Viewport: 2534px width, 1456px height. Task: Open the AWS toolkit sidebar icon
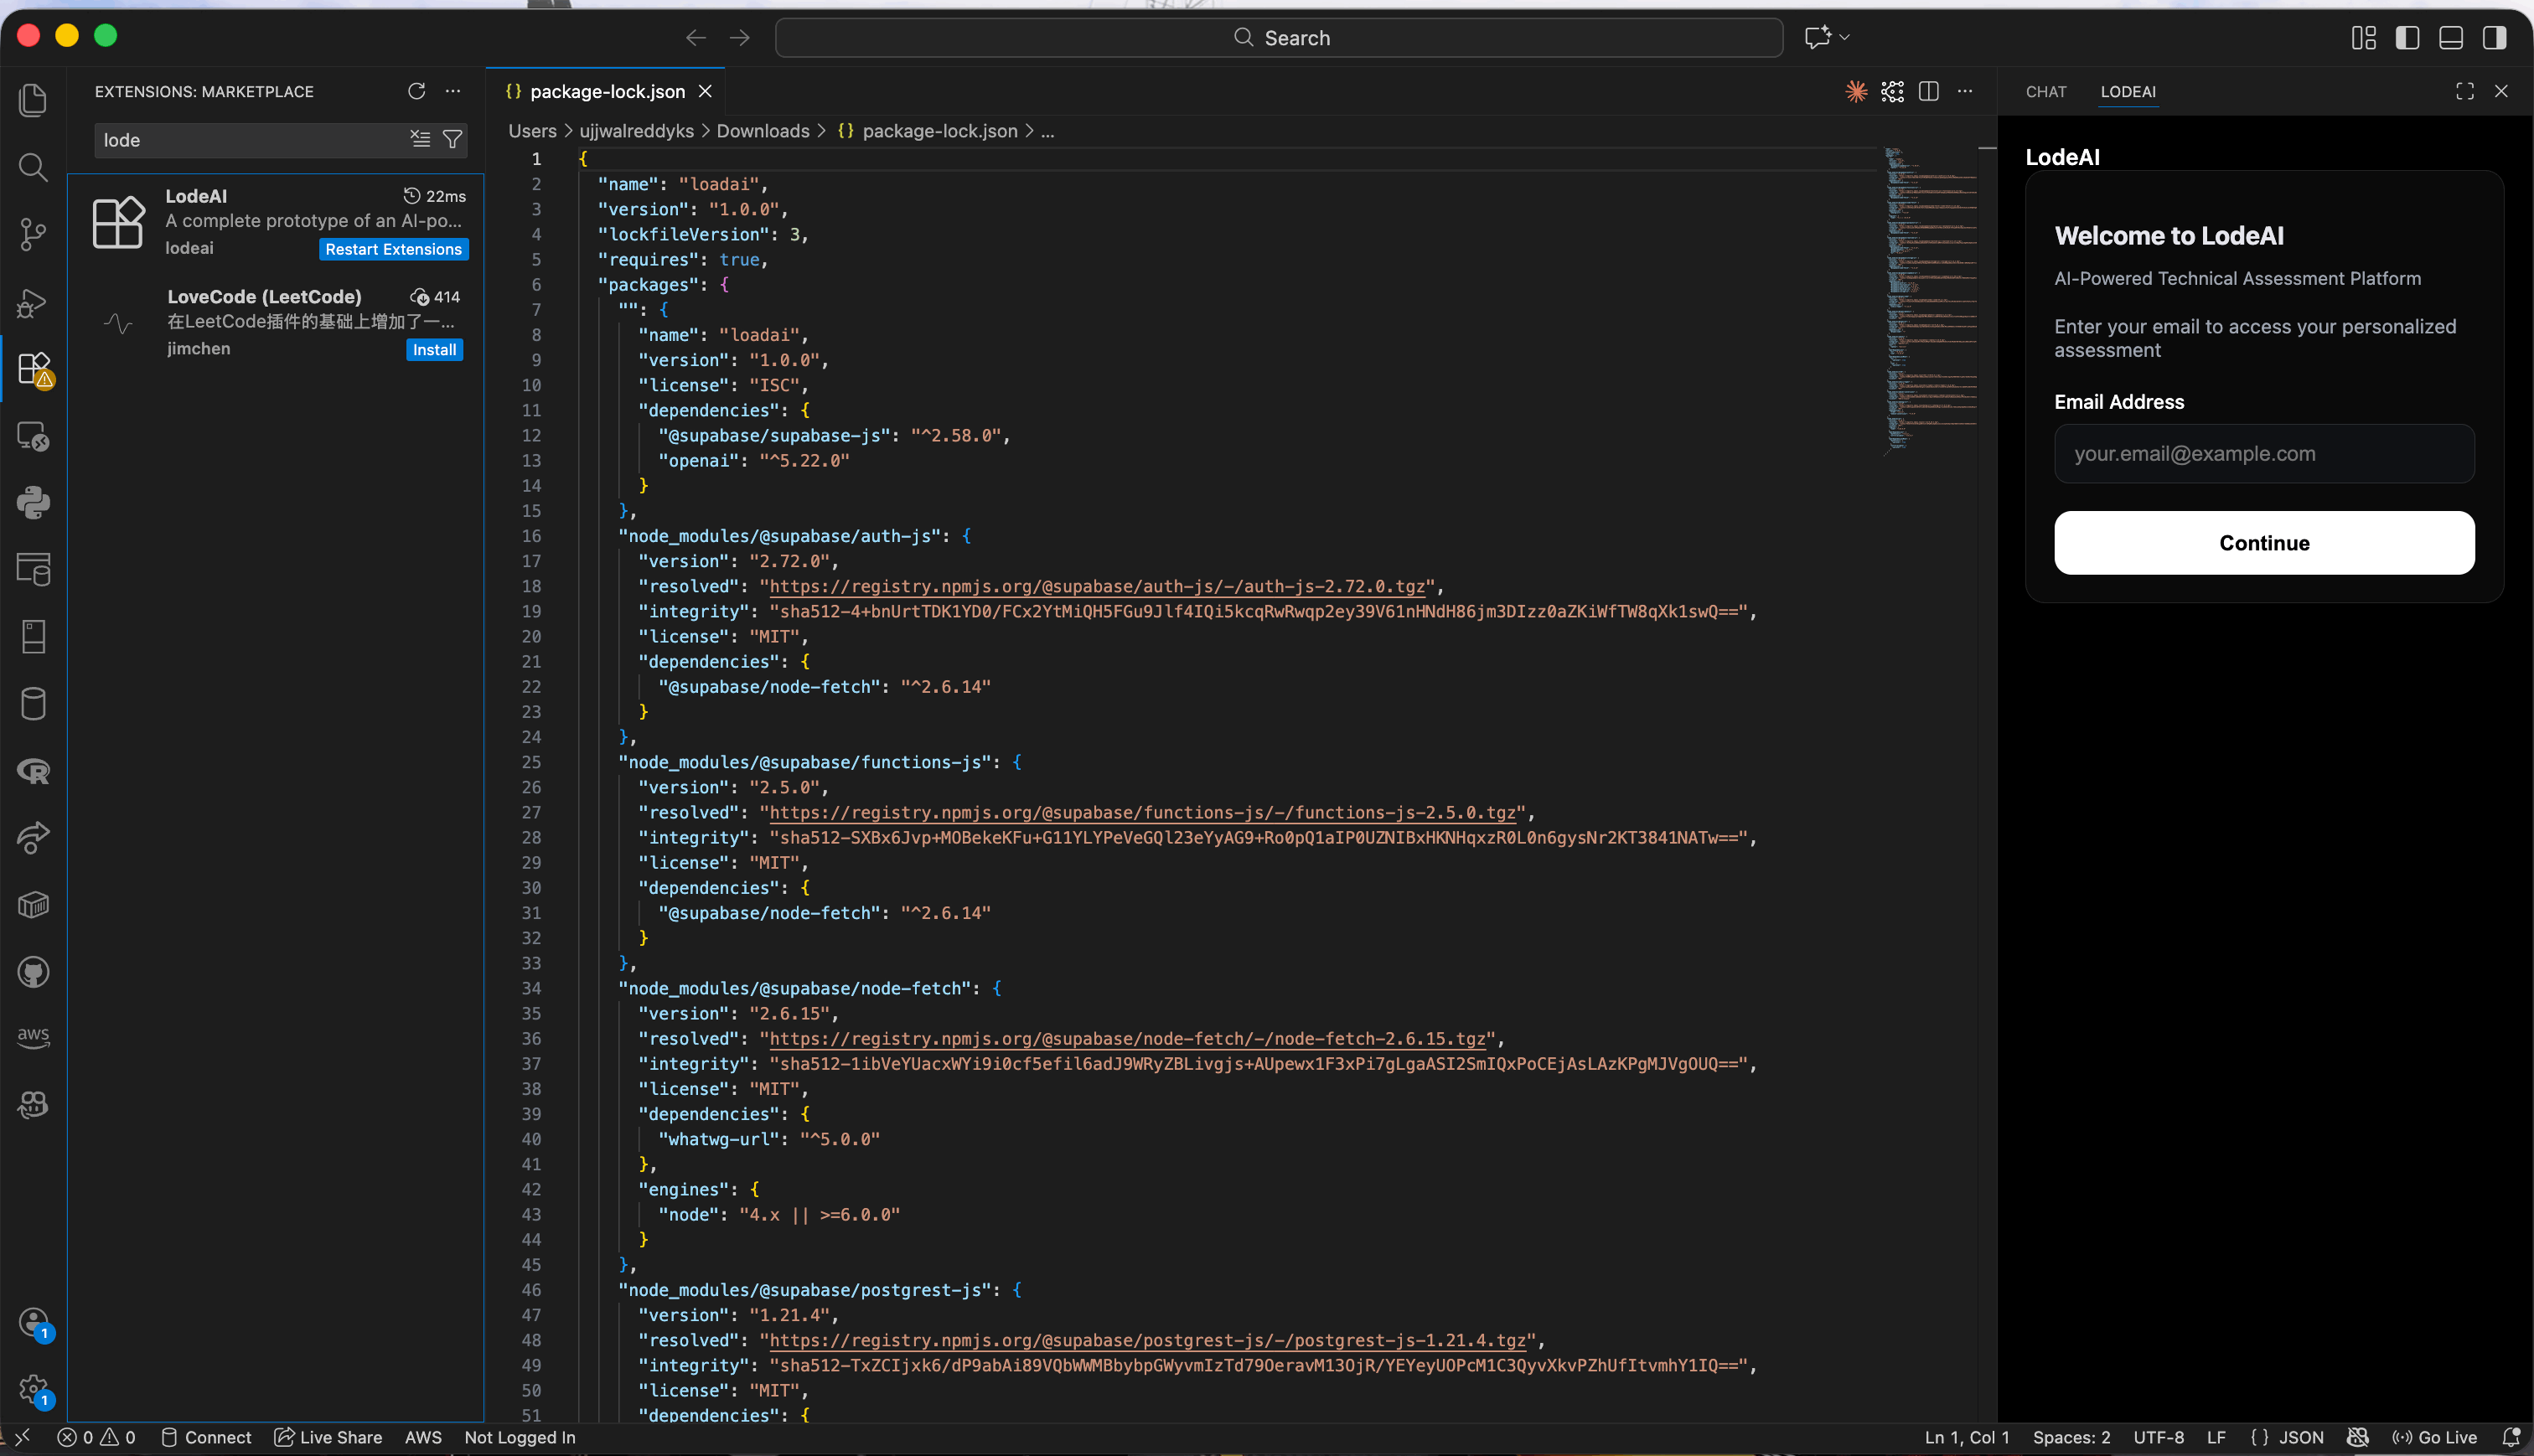(x=33, y=1037)
